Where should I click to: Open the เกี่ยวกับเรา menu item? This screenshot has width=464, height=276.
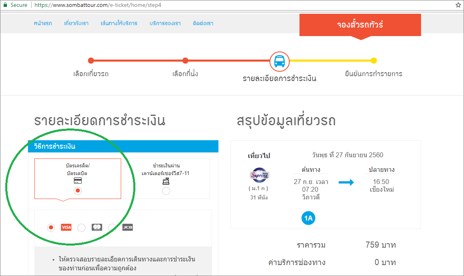point(76,23)
